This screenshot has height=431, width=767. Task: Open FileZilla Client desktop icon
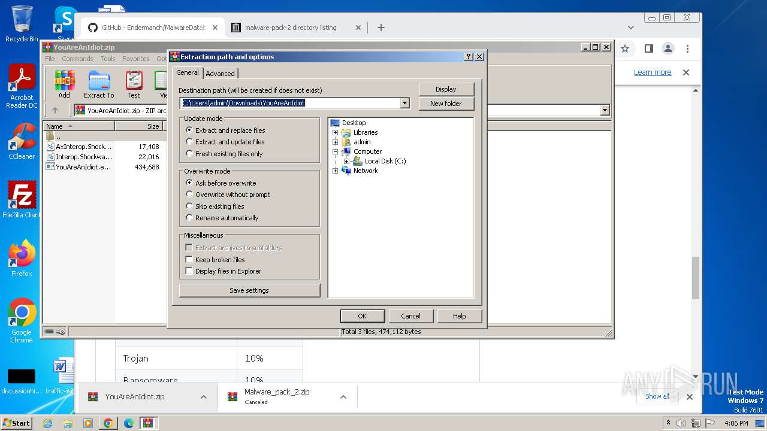coord(22,200)
